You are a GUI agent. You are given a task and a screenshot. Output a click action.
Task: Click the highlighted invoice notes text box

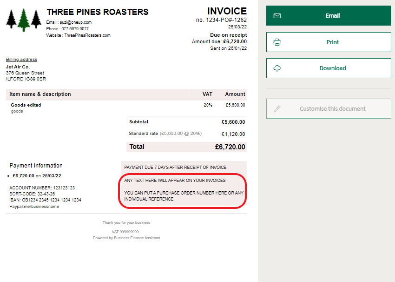coord(184,190)
